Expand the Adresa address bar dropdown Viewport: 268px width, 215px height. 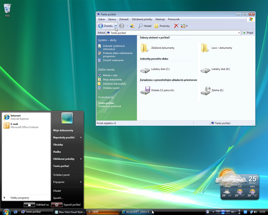[x=239, y=33]
